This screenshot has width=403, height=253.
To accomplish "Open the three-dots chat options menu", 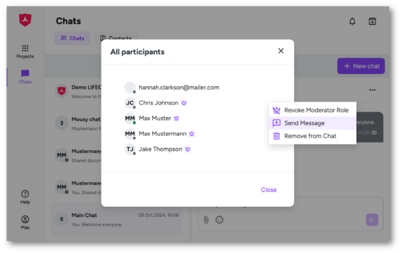I will click(x=373, y=90).
